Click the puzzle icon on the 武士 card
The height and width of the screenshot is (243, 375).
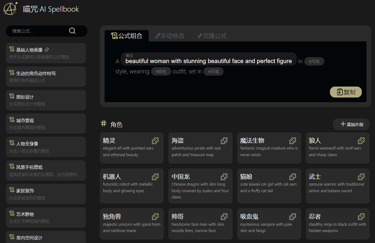(x=361, y=177)
